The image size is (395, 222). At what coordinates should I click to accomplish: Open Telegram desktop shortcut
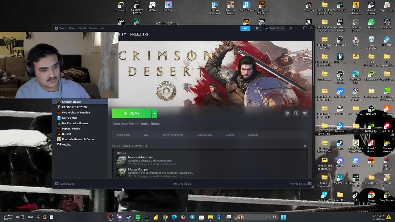pyautogui.click(x=387, y=42)
